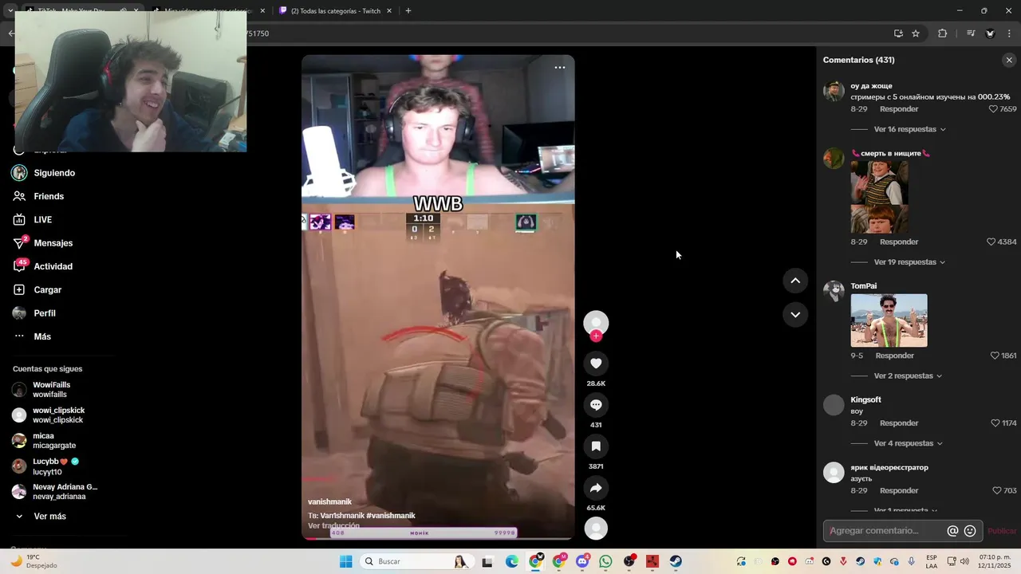
Task: Open the spinning sound disc avatar
Action: [x=596, y=529]
